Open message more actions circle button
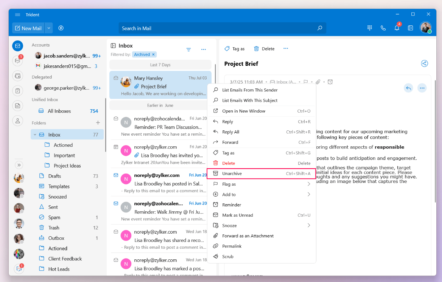 pos(422,88)
